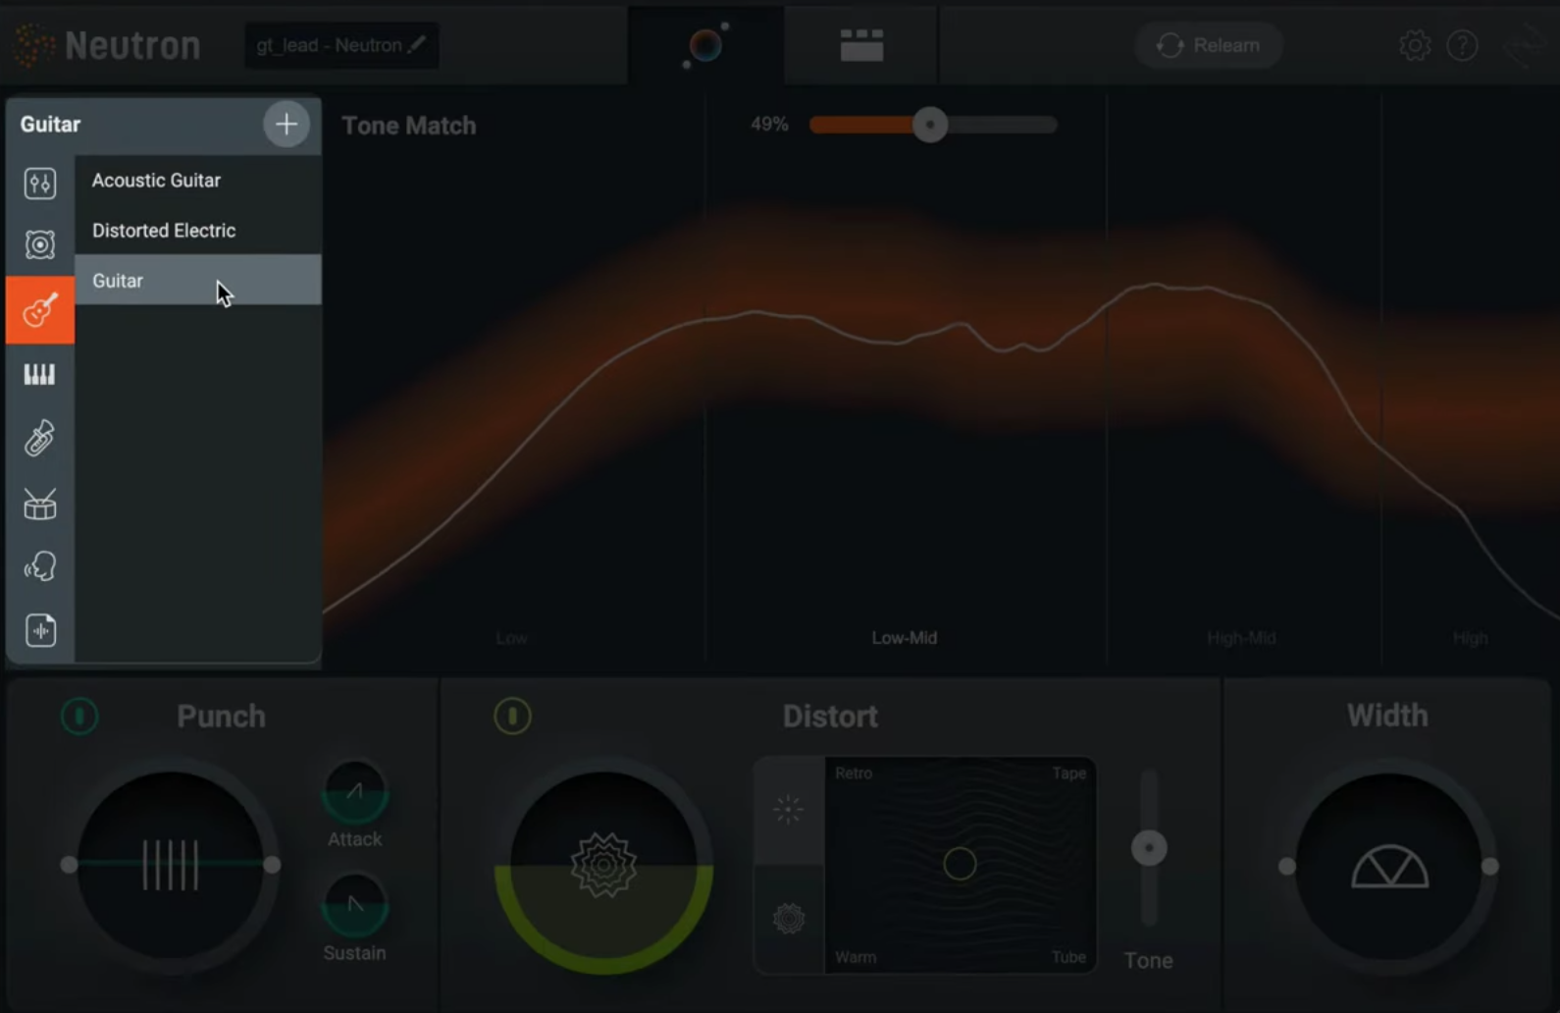1560x1013 pixels.
Task: Select the drums category icon
Action: tap(40, 505)
